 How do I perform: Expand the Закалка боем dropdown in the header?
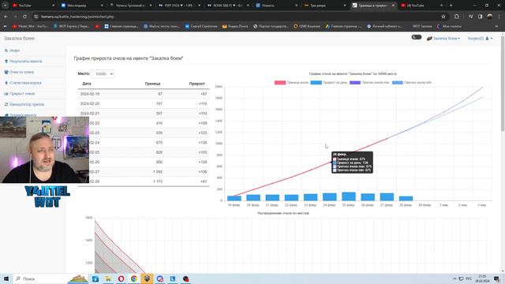[443, 39]
